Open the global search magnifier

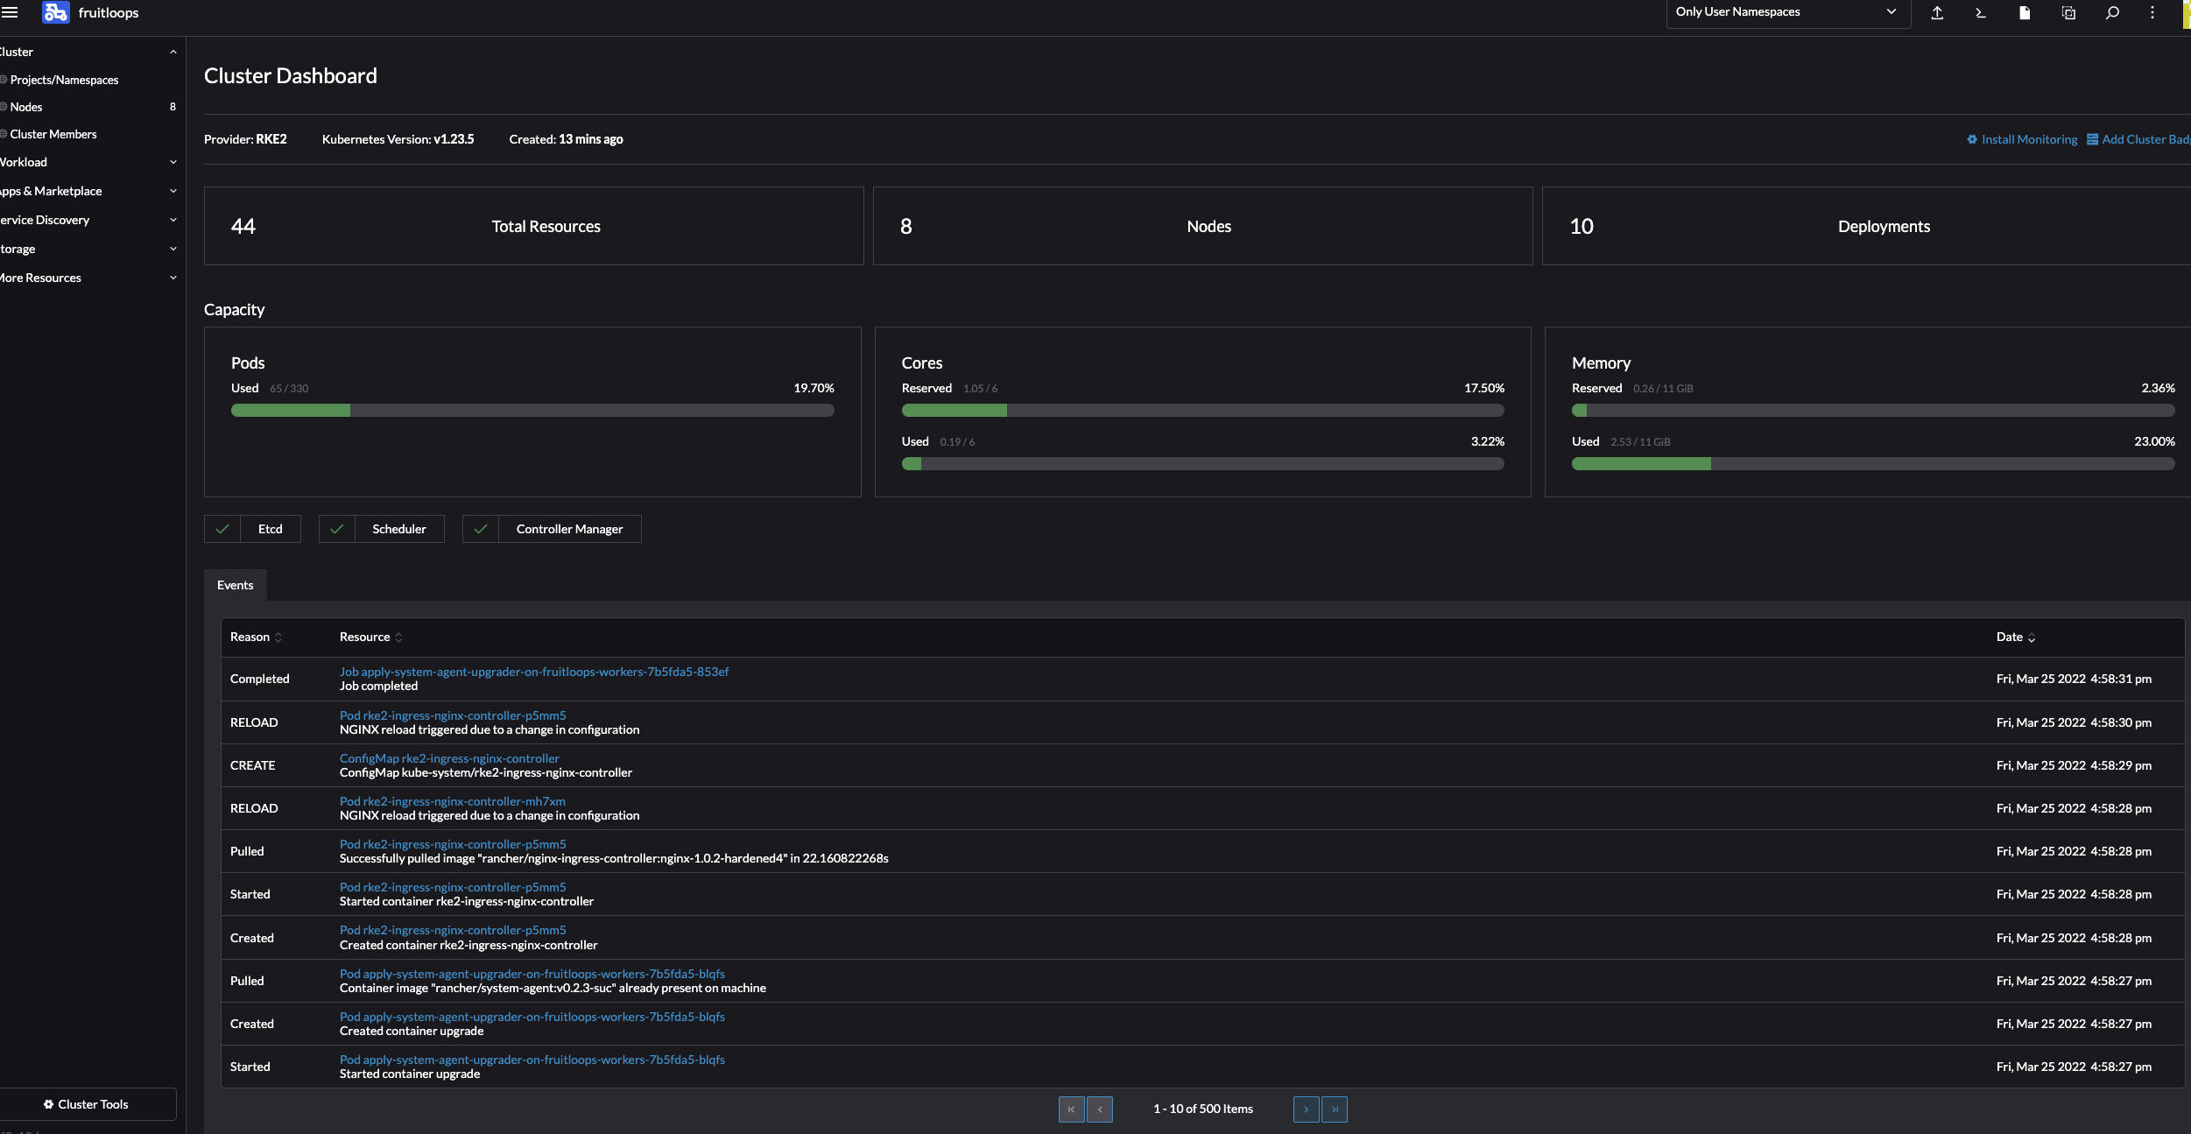pyautogui.click(x=2111, y=13)
